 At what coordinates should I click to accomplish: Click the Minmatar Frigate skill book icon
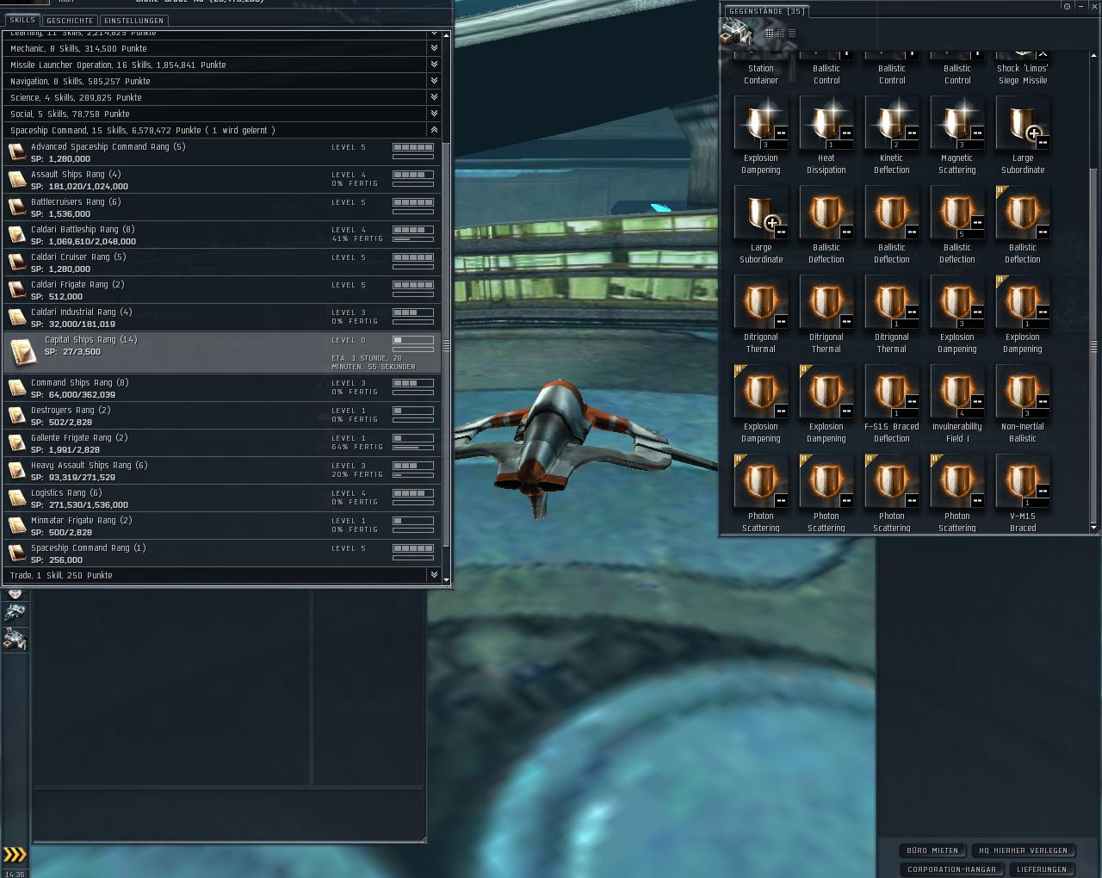[16, 526]
